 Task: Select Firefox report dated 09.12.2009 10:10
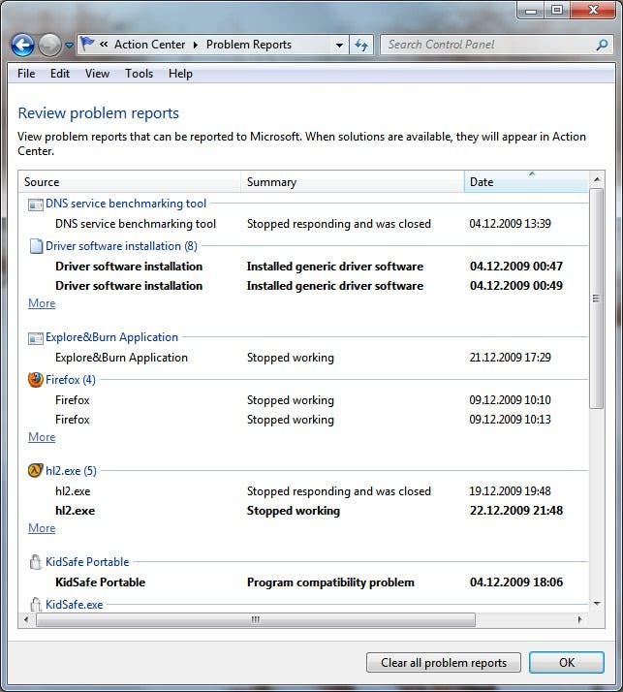click(303, 400)
